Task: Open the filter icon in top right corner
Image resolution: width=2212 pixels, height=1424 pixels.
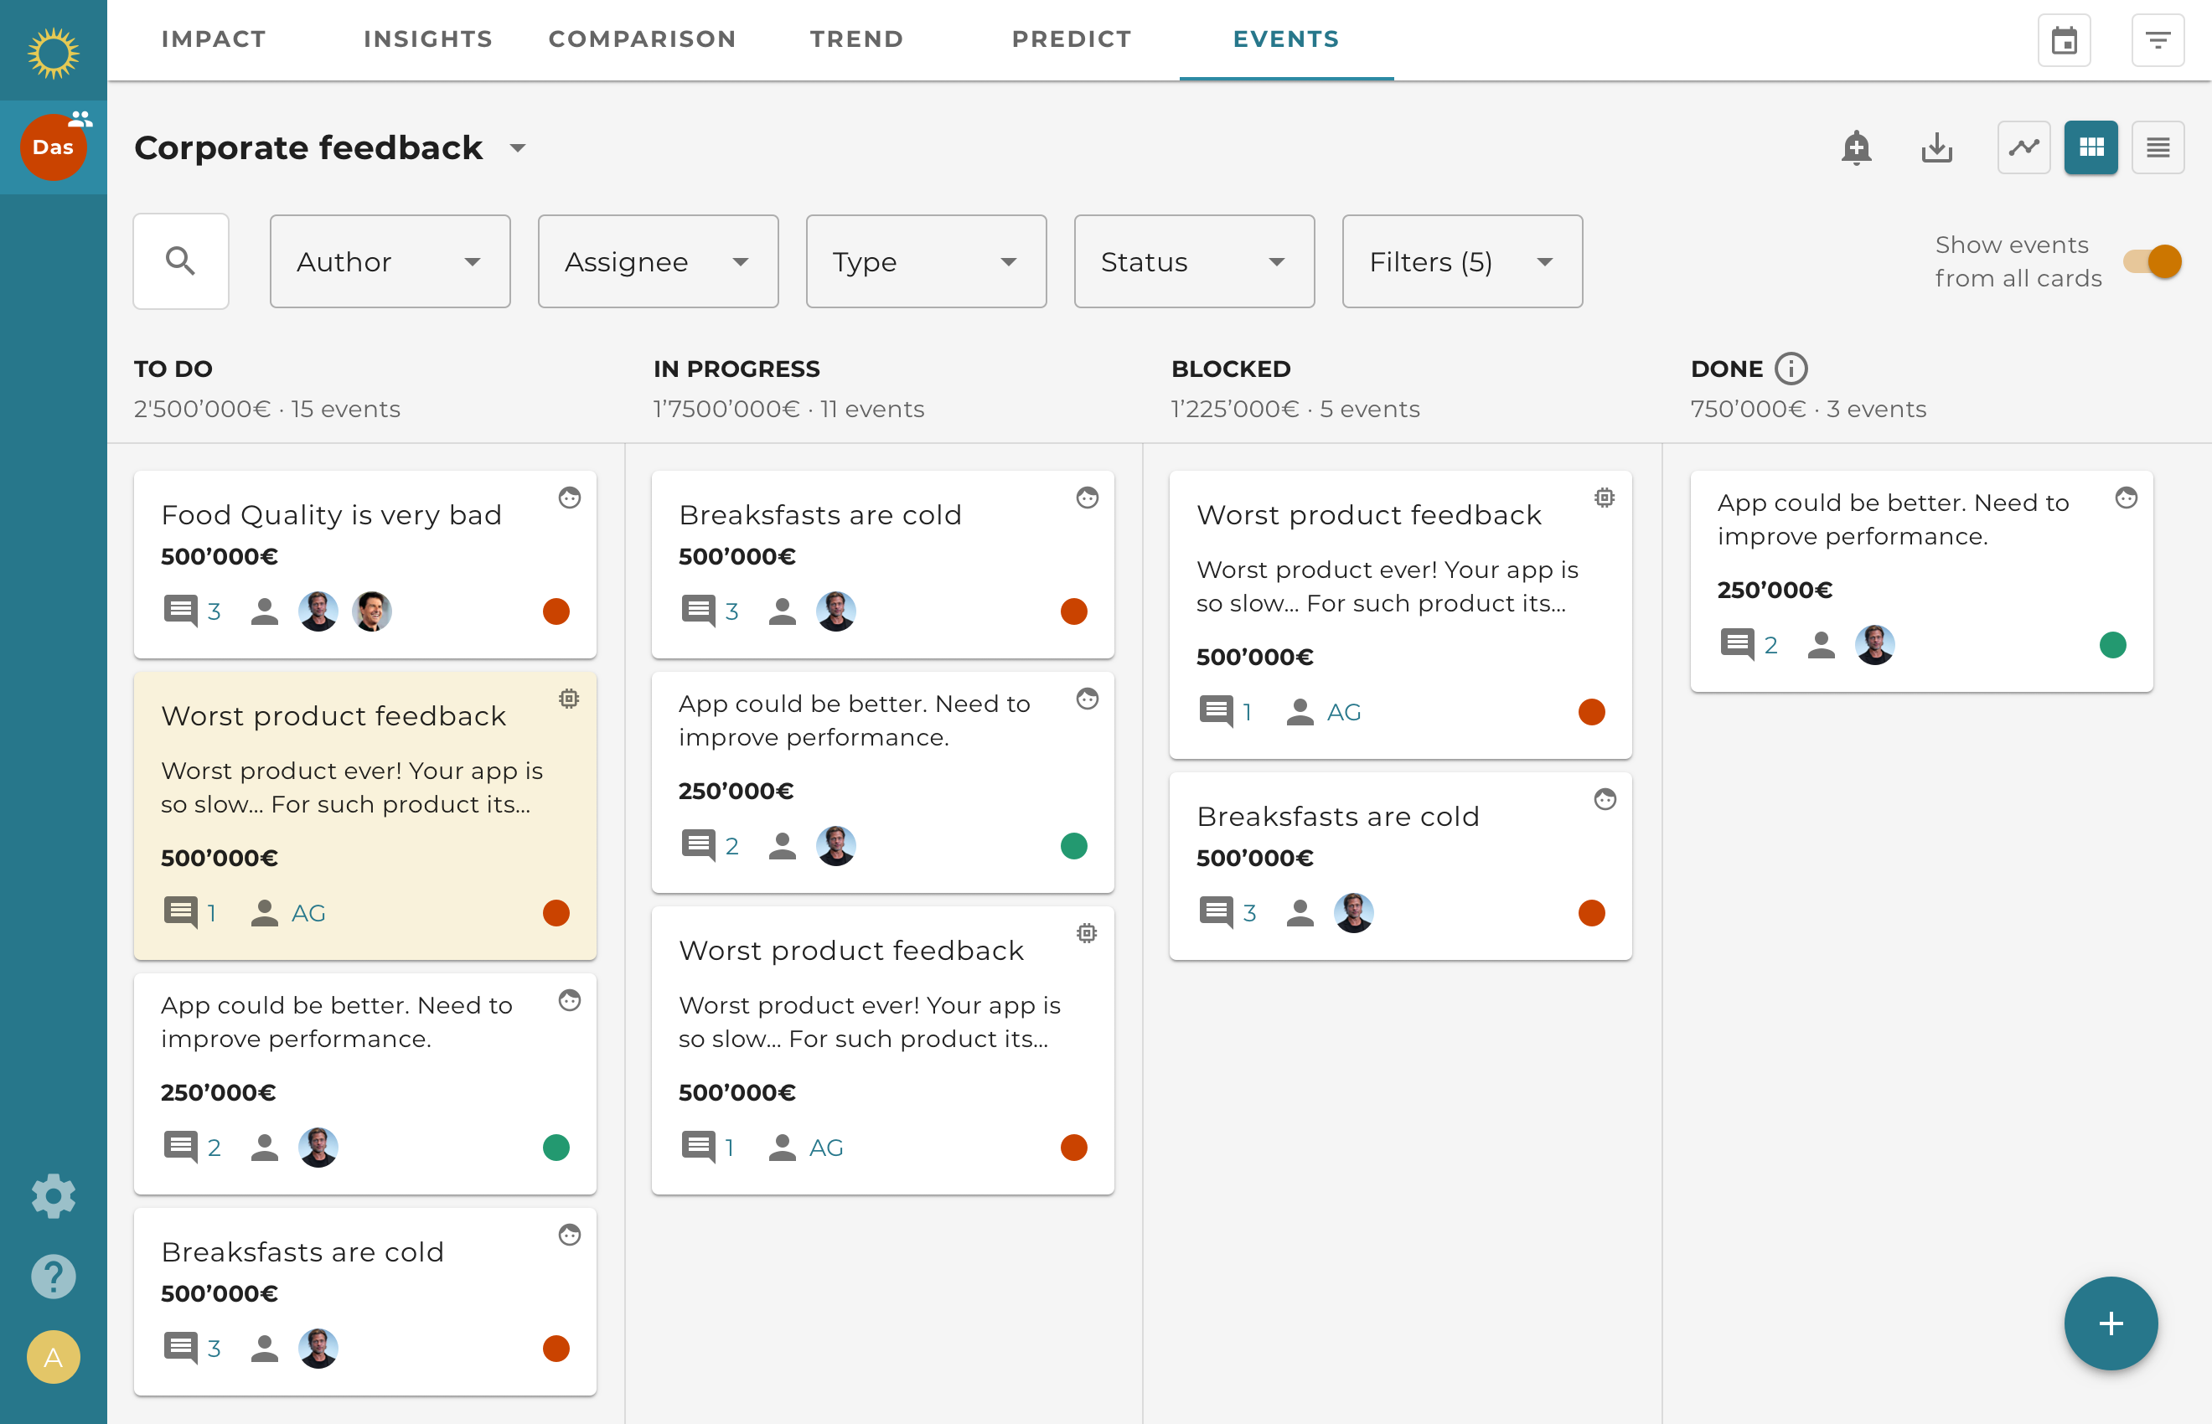Action: point(2158,39)
